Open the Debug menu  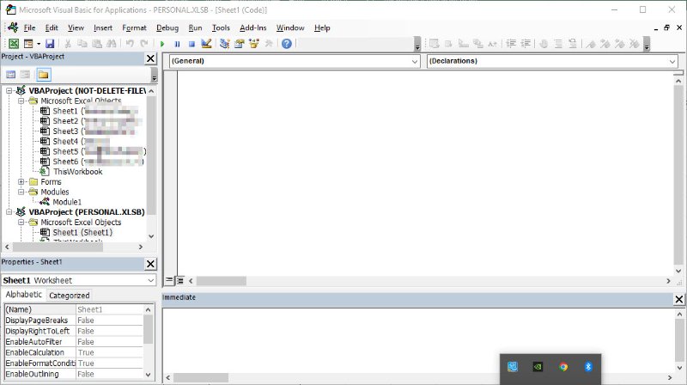[x=167, y=27]
